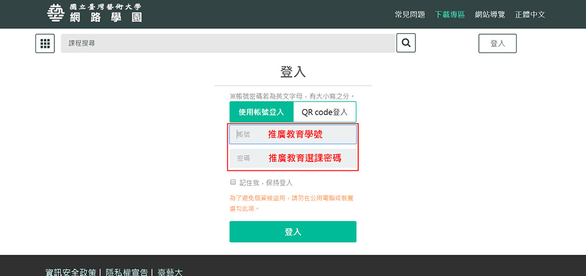Open 下載專區 menu item
Screen dimensions: 586x276
(x=450, y=14)
